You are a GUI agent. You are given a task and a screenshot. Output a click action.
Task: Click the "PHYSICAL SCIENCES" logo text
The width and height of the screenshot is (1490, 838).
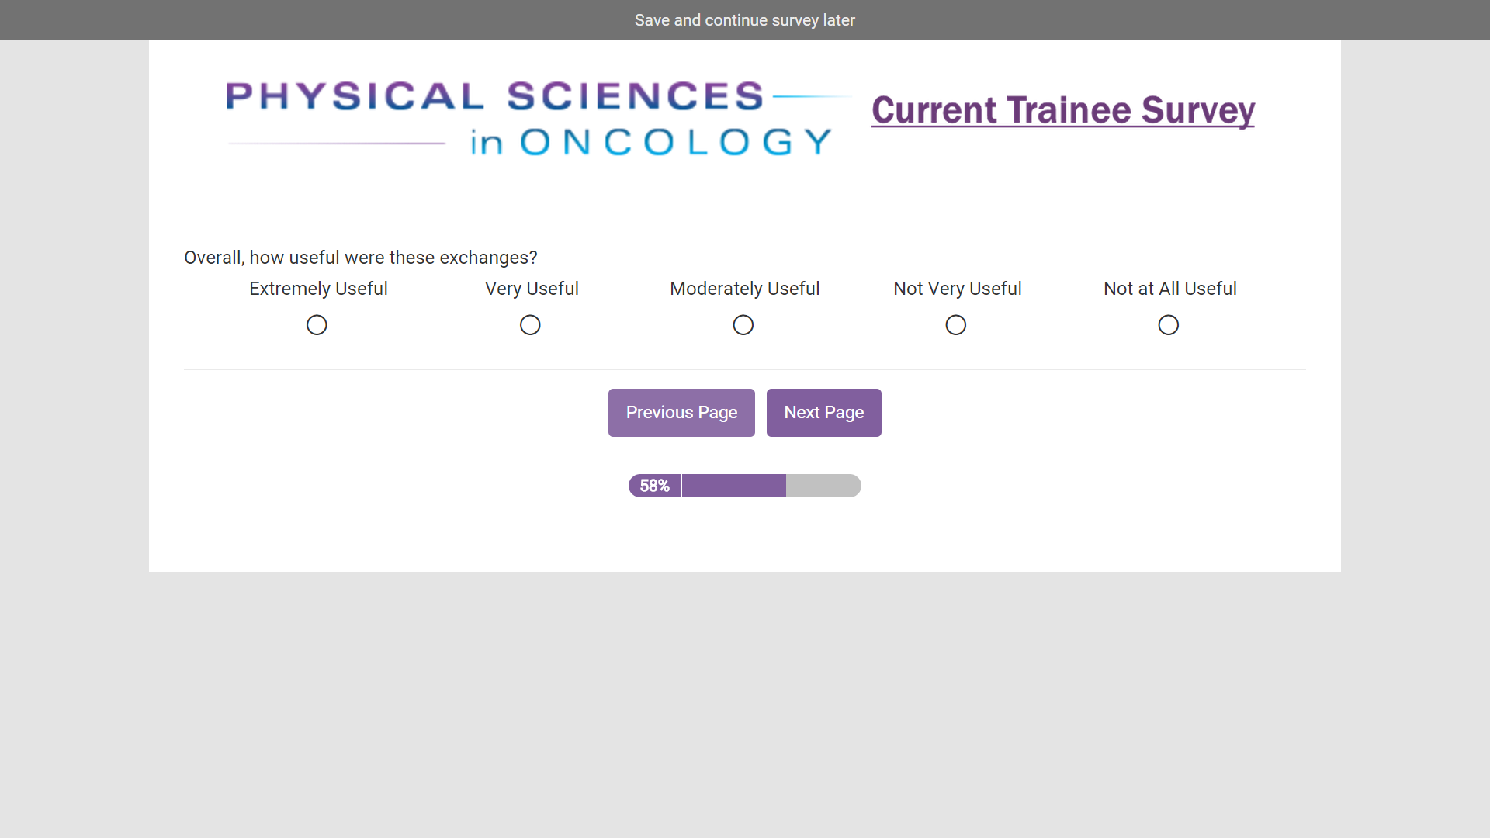click(494, 97)
